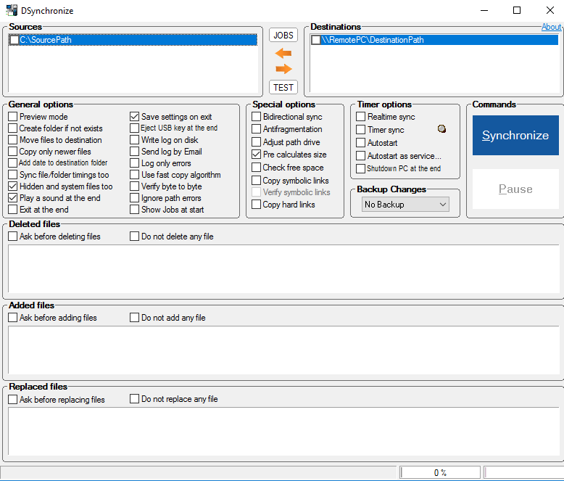Uncheck Hidden and system files too
564x481 pixels.
coord(12,186)
